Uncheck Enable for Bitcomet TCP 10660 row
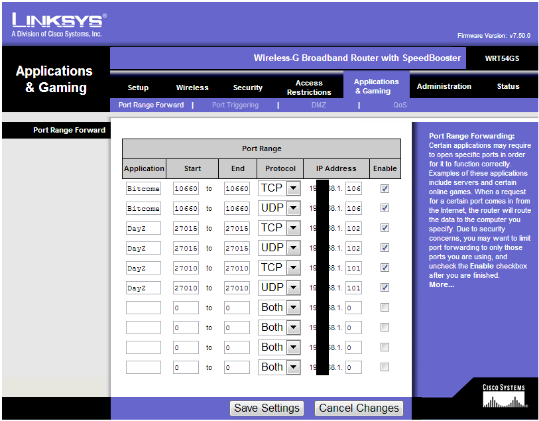The height and width of the screenshot is (421, 539). (x=385, y=188)
